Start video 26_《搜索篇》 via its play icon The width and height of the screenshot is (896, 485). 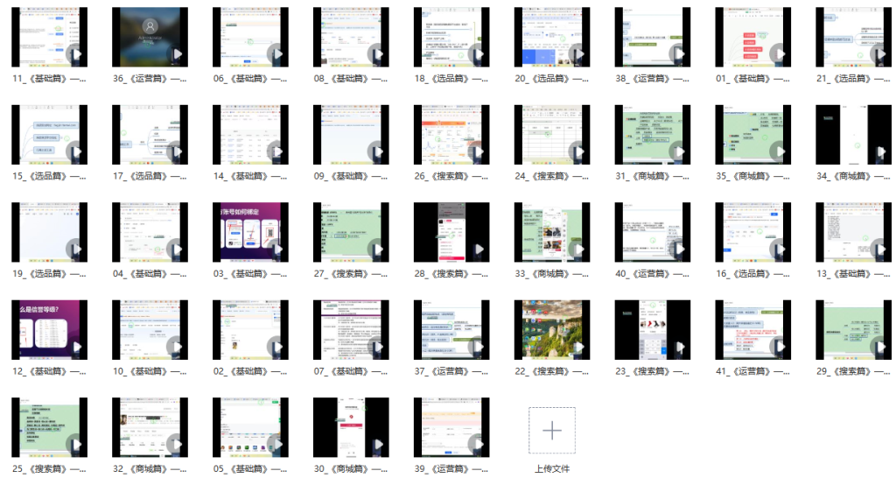(x=479, y=152)
